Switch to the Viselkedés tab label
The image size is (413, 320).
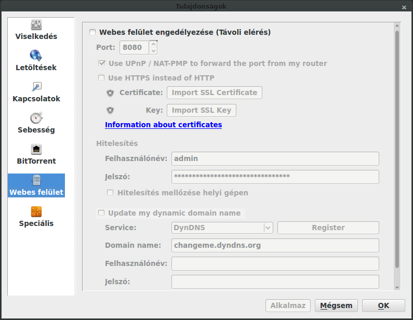coord(36,36)
